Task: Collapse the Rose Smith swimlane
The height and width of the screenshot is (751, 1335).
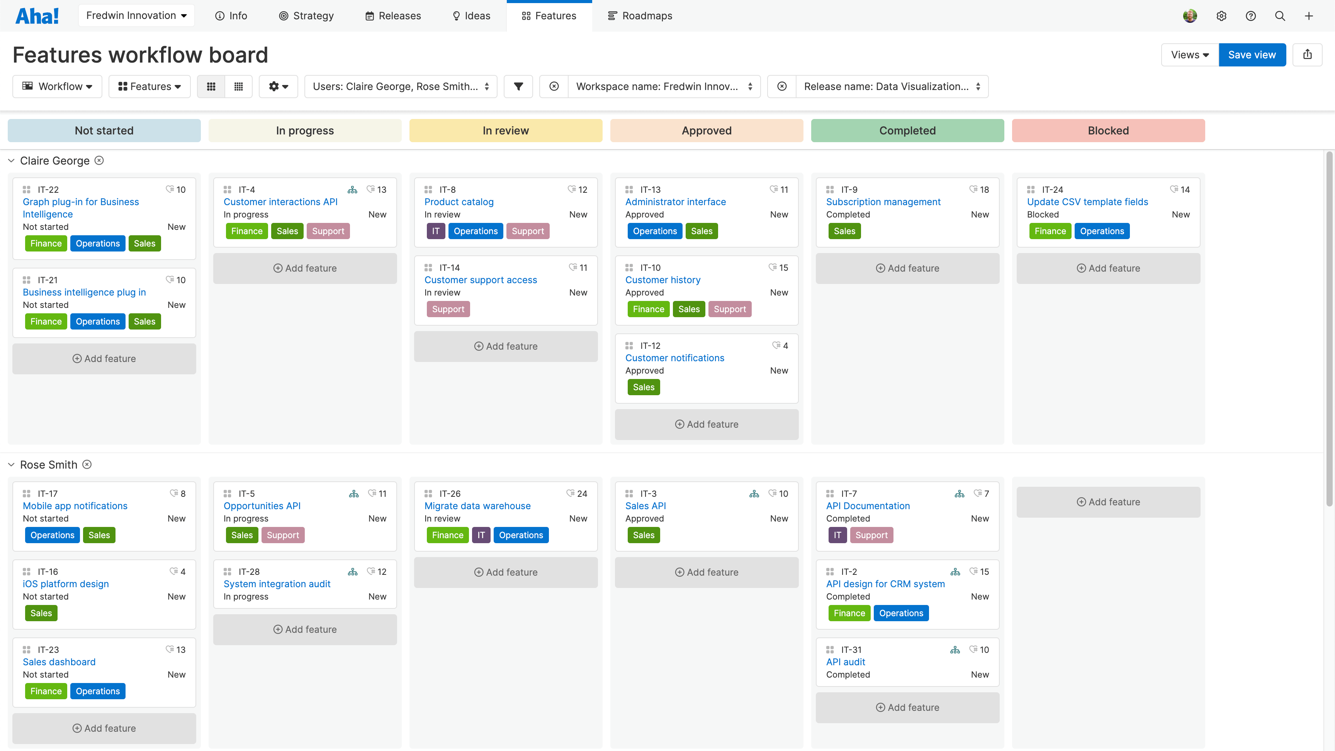Action: point(12,464)
